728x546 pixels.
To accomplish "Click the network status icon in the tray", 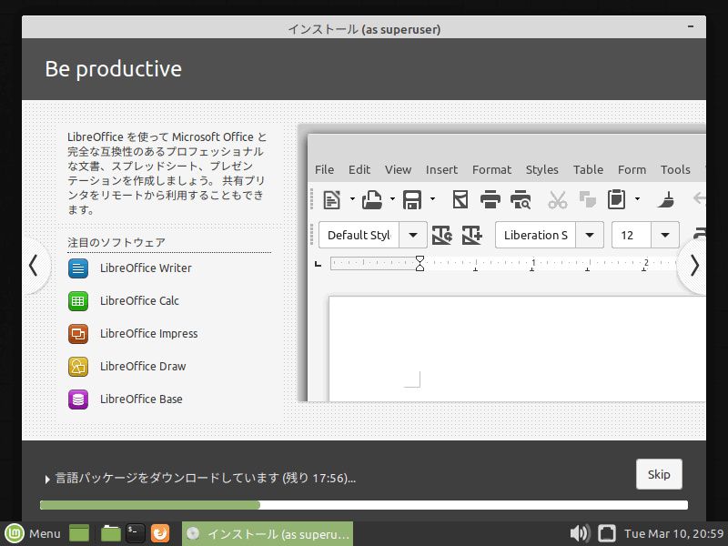I will point(606,533).
